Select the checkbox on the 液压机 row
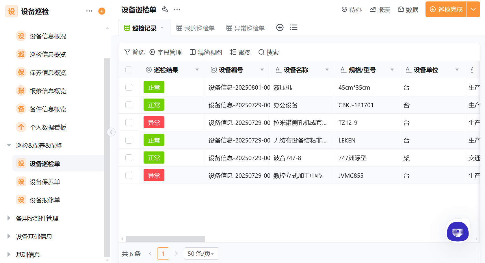 [x=129, y=87]
